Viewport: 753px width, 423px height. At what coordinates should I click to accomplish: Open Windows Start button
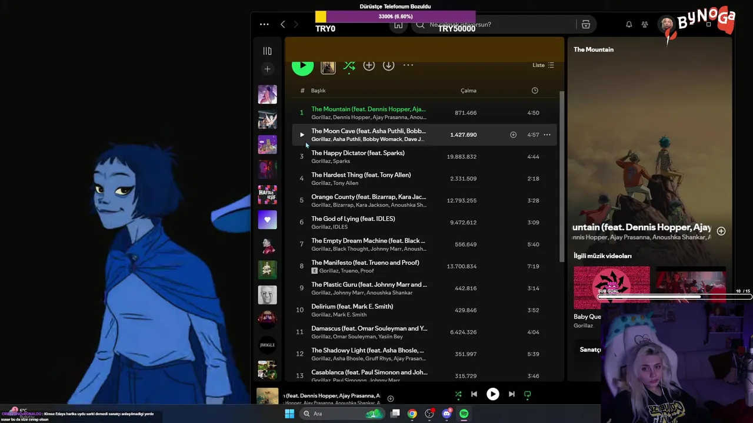click(x=289, y=414)
